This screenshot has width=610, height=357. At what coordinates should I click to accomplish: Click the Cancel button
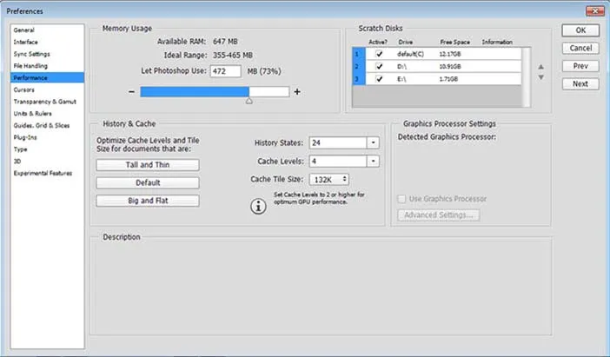(x=580, y=48)
